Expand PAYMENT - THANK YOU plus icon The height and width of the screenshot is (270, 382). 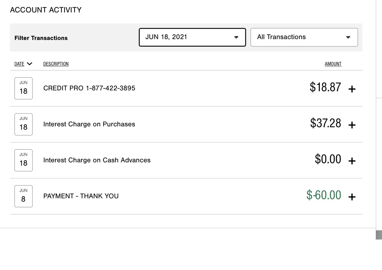[352, 197]
